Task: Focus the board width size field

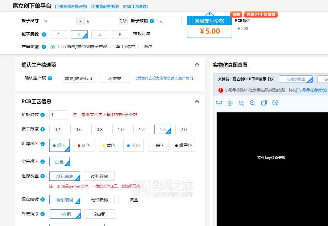Action: click(x=59, y=21)
